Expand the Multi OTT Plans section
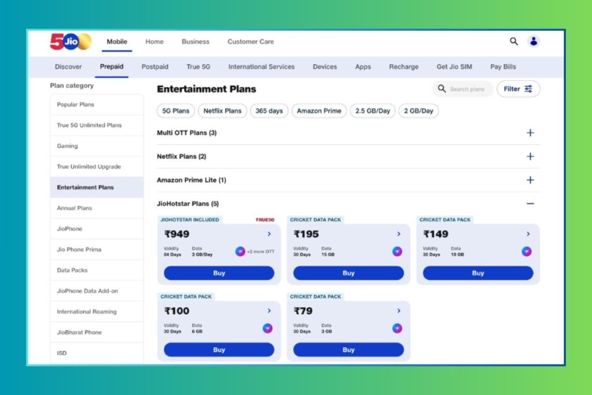This screenshot has height=395, width=592. tap(530, 133)
